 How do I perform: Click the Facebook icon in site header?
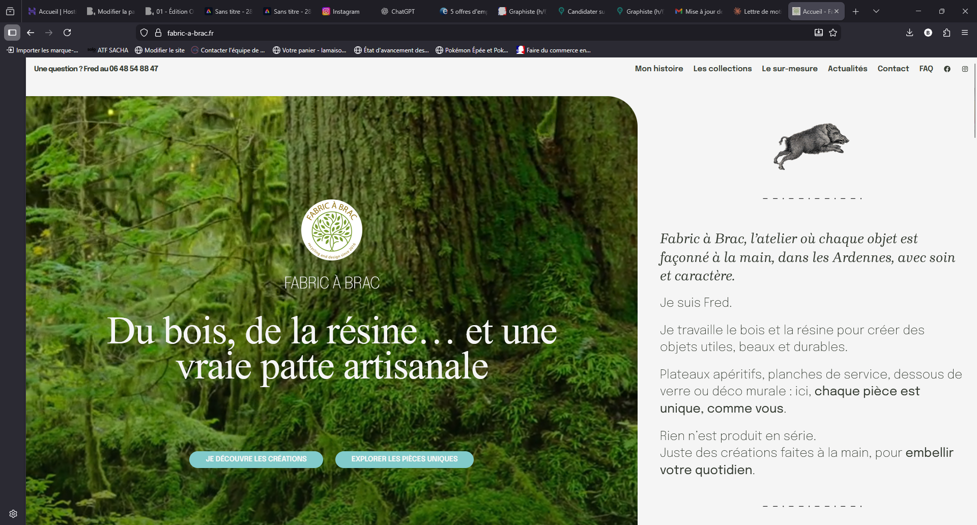click(947, 69)
